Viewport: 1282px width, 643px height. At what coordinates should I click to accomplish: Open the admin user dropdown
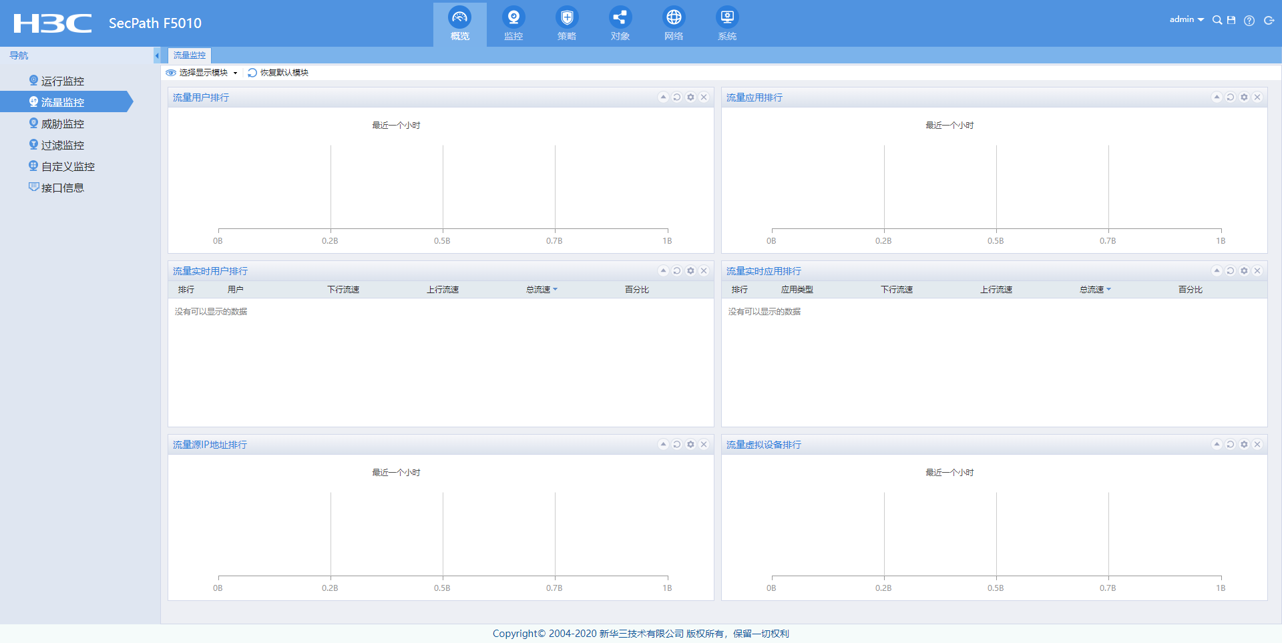[1186, 19]
